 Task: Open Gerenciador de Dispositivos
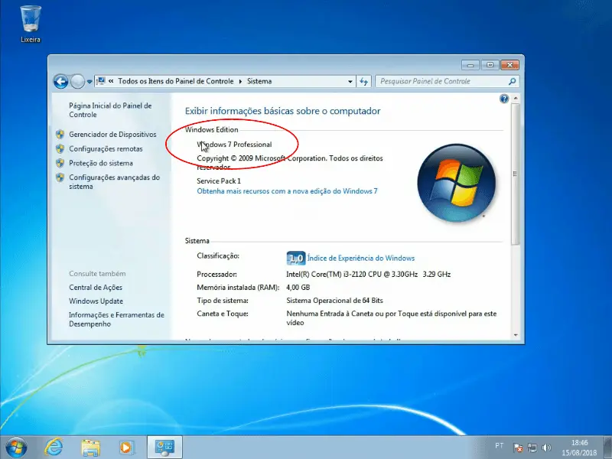tap(112, 135)
